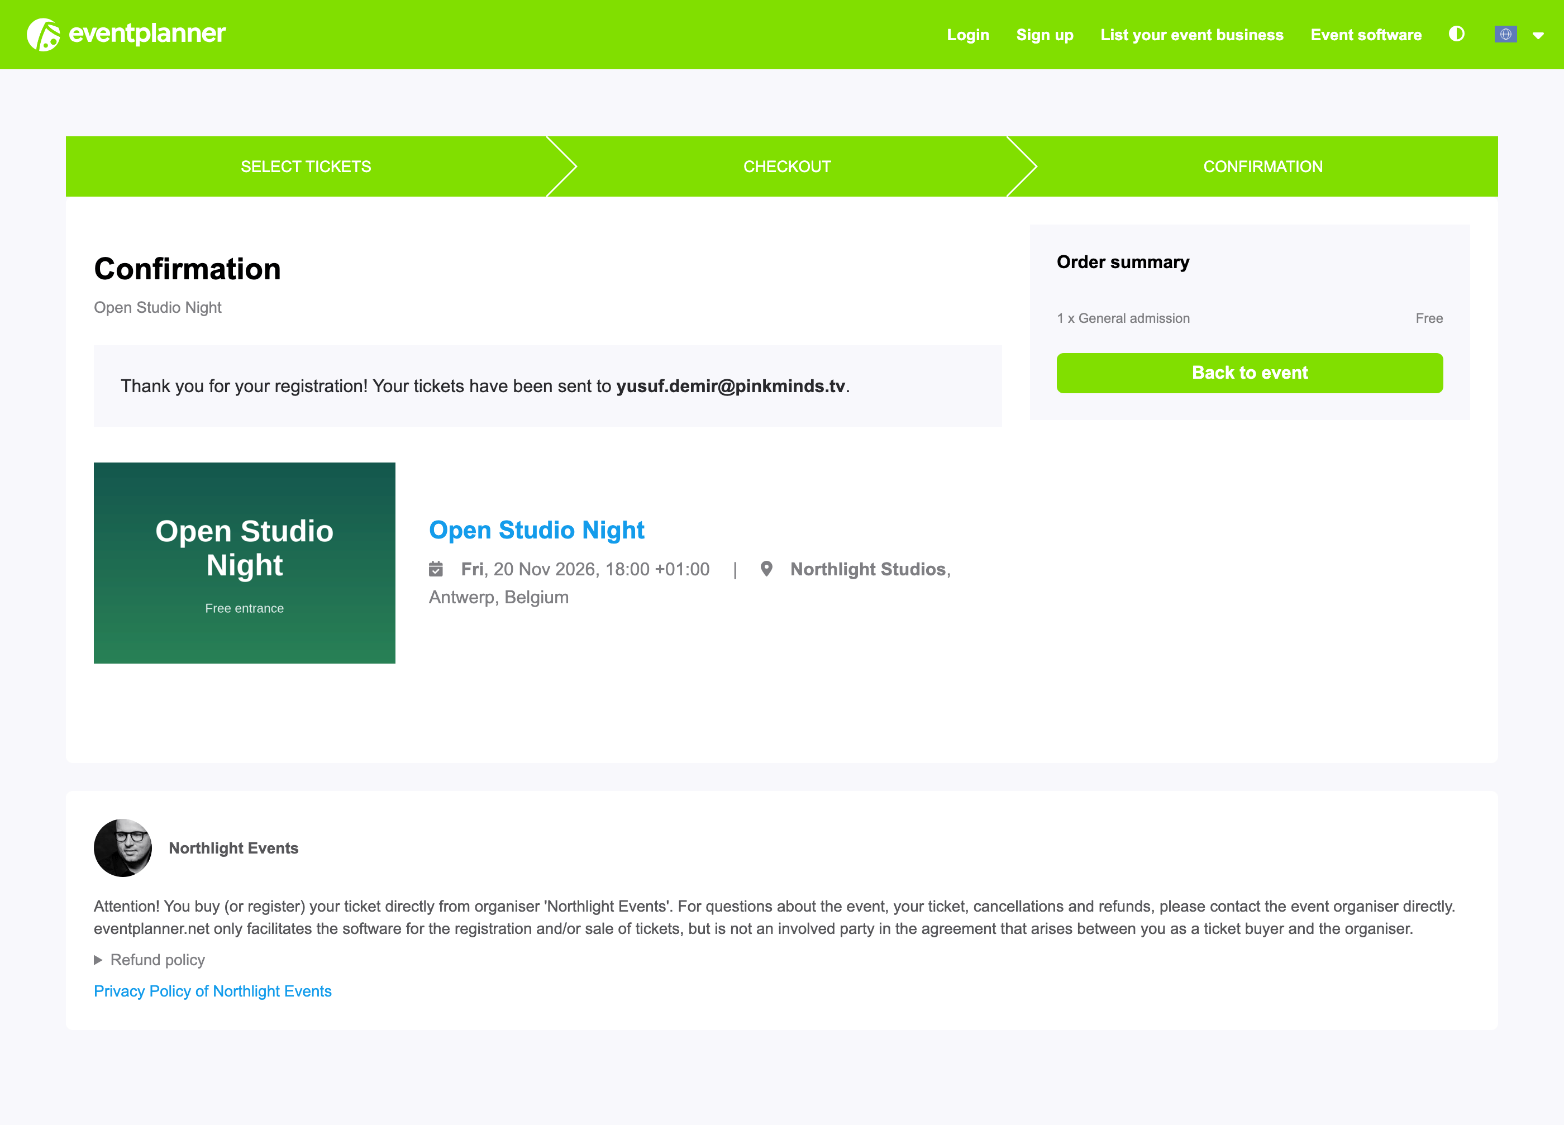Expand the Refund policy disclosure

(x=150, y=960)
